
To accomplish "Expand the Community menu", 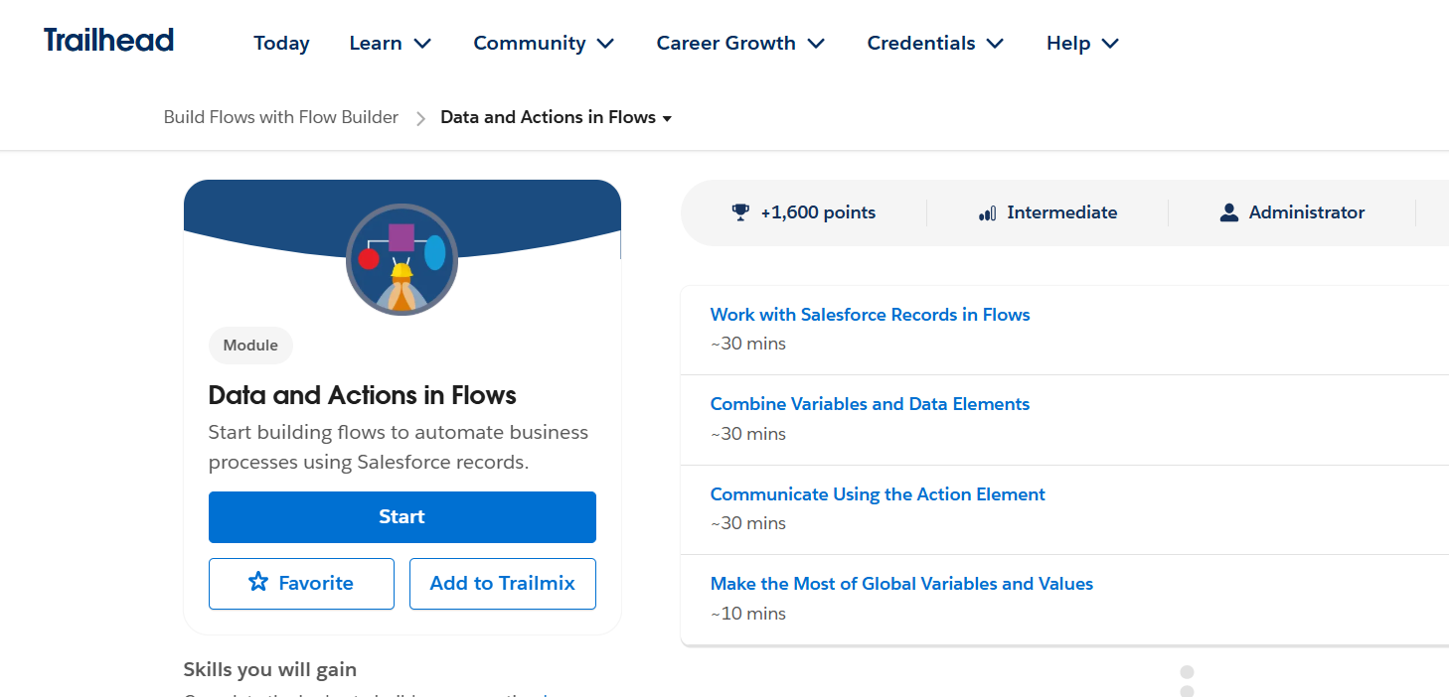I will (545, 43).
